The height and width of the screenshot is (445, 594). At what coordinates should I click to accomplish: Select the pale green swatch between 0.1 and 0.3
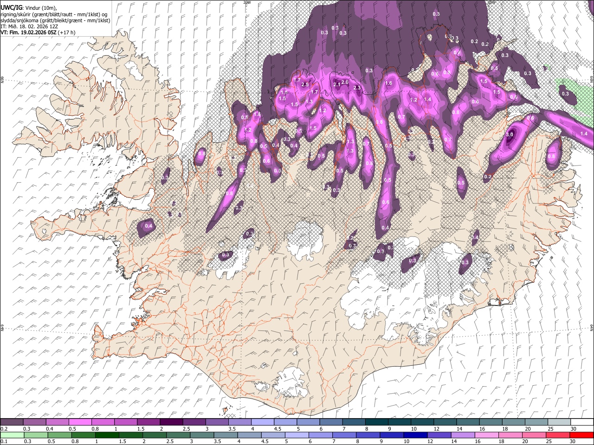[12, 435]
